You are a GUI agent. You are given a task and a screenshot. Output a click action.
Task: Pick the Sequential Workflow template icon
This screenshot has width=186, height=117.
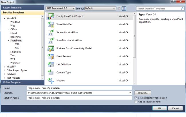[x=51, y=32]
